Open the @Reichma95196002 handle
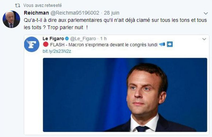This screenshot has width=212, height=137. pos(75,13)
